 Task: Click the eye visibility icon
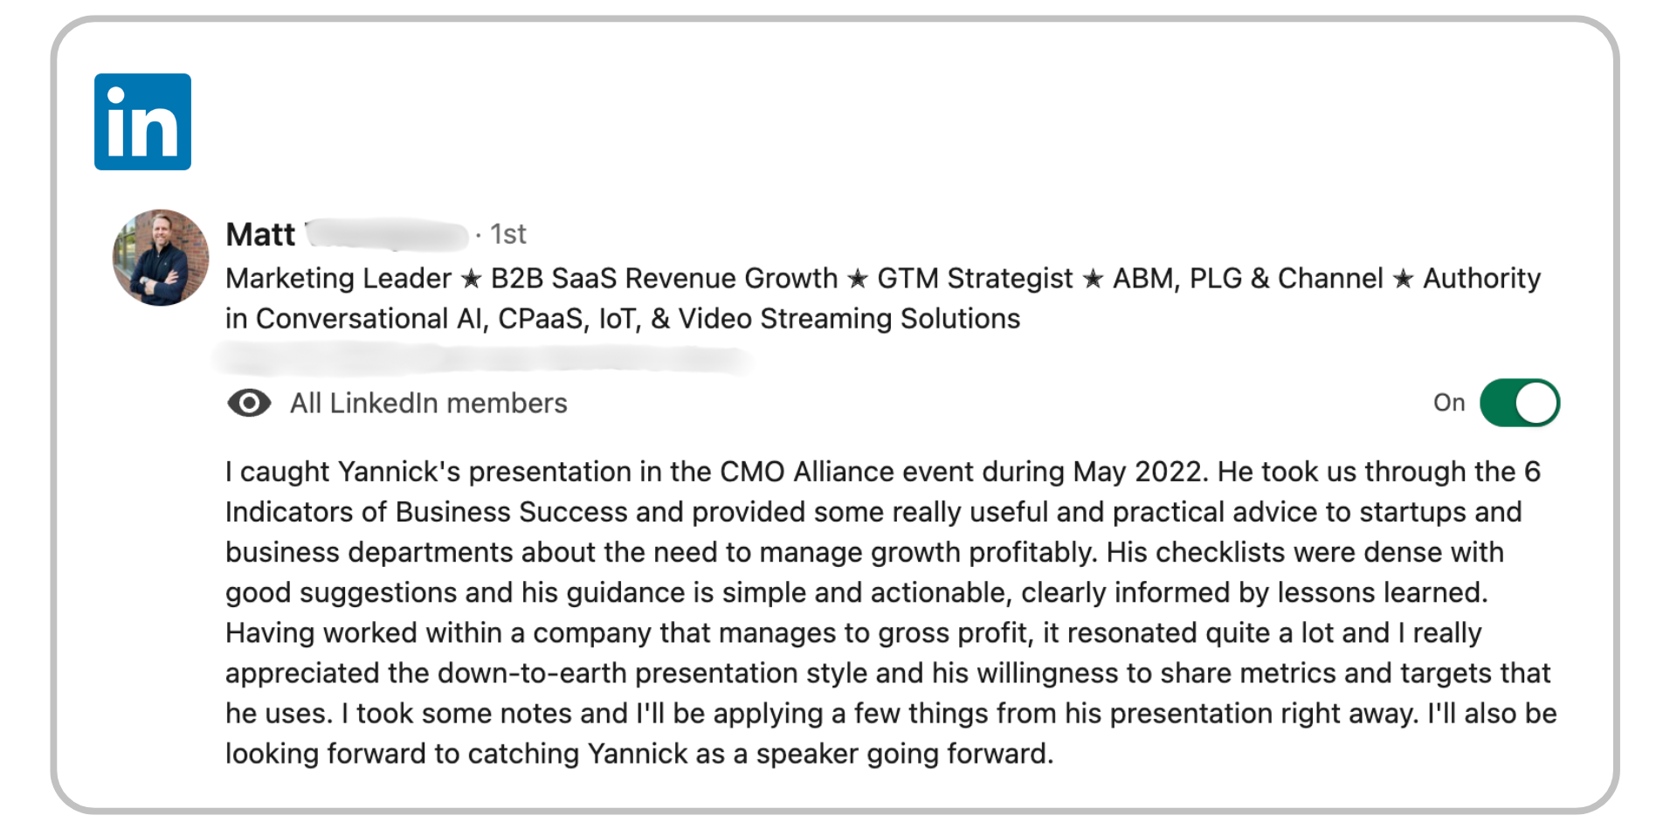pos(249,403)
